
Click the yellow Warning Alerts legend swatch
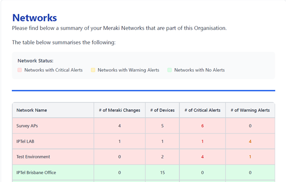pos(93,70)
